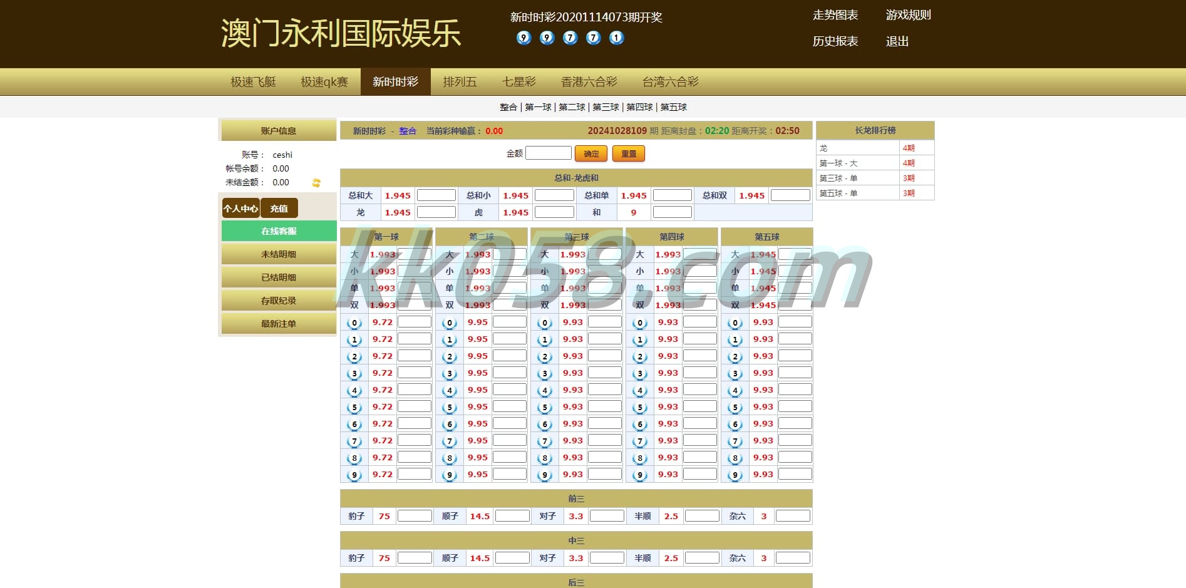
Task: Open 最新注单 latest bets
Action: click(279, 324)
